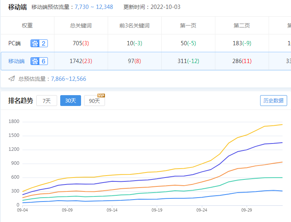Select the 30天 trend range
Viewport: 291px width, 222px height.
coord(71,101)
